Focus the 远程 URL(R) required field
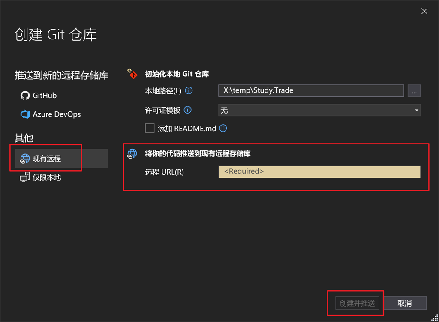This screenshot has height=322, width=439. (319, 172)
